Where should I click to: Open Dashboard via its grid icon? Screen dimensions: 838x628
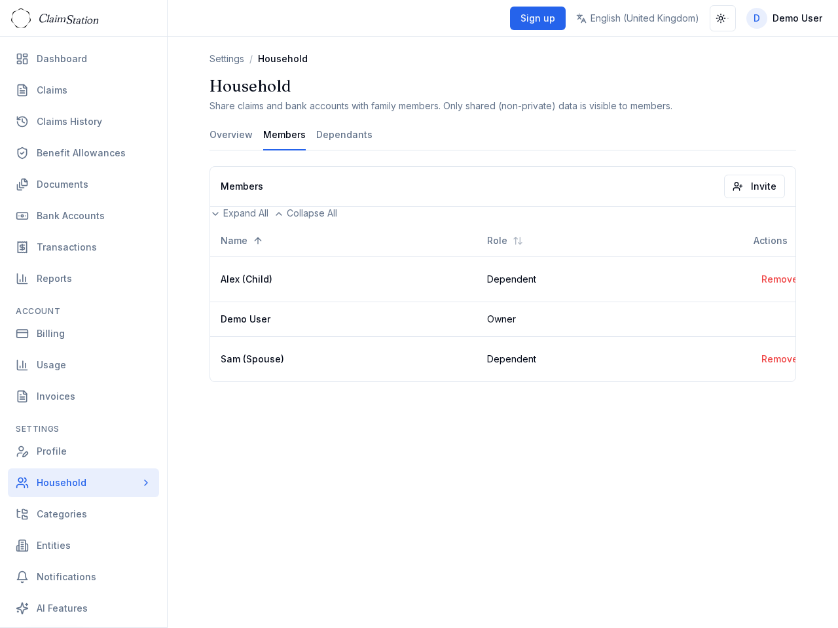coord(22,59)
